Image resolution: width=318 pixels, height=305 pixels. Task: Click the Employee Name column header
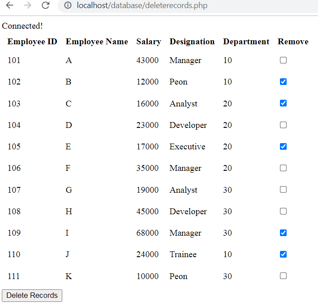pyautogui.click(x=97, y=42)
